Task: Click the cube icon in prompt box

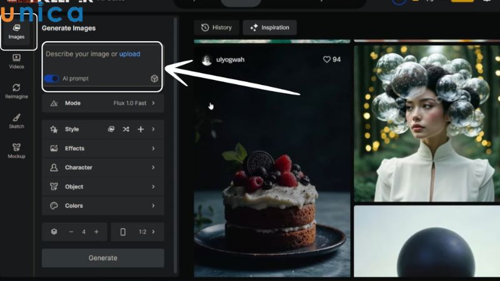Action: pyautogui.click(x=154, y=79)
